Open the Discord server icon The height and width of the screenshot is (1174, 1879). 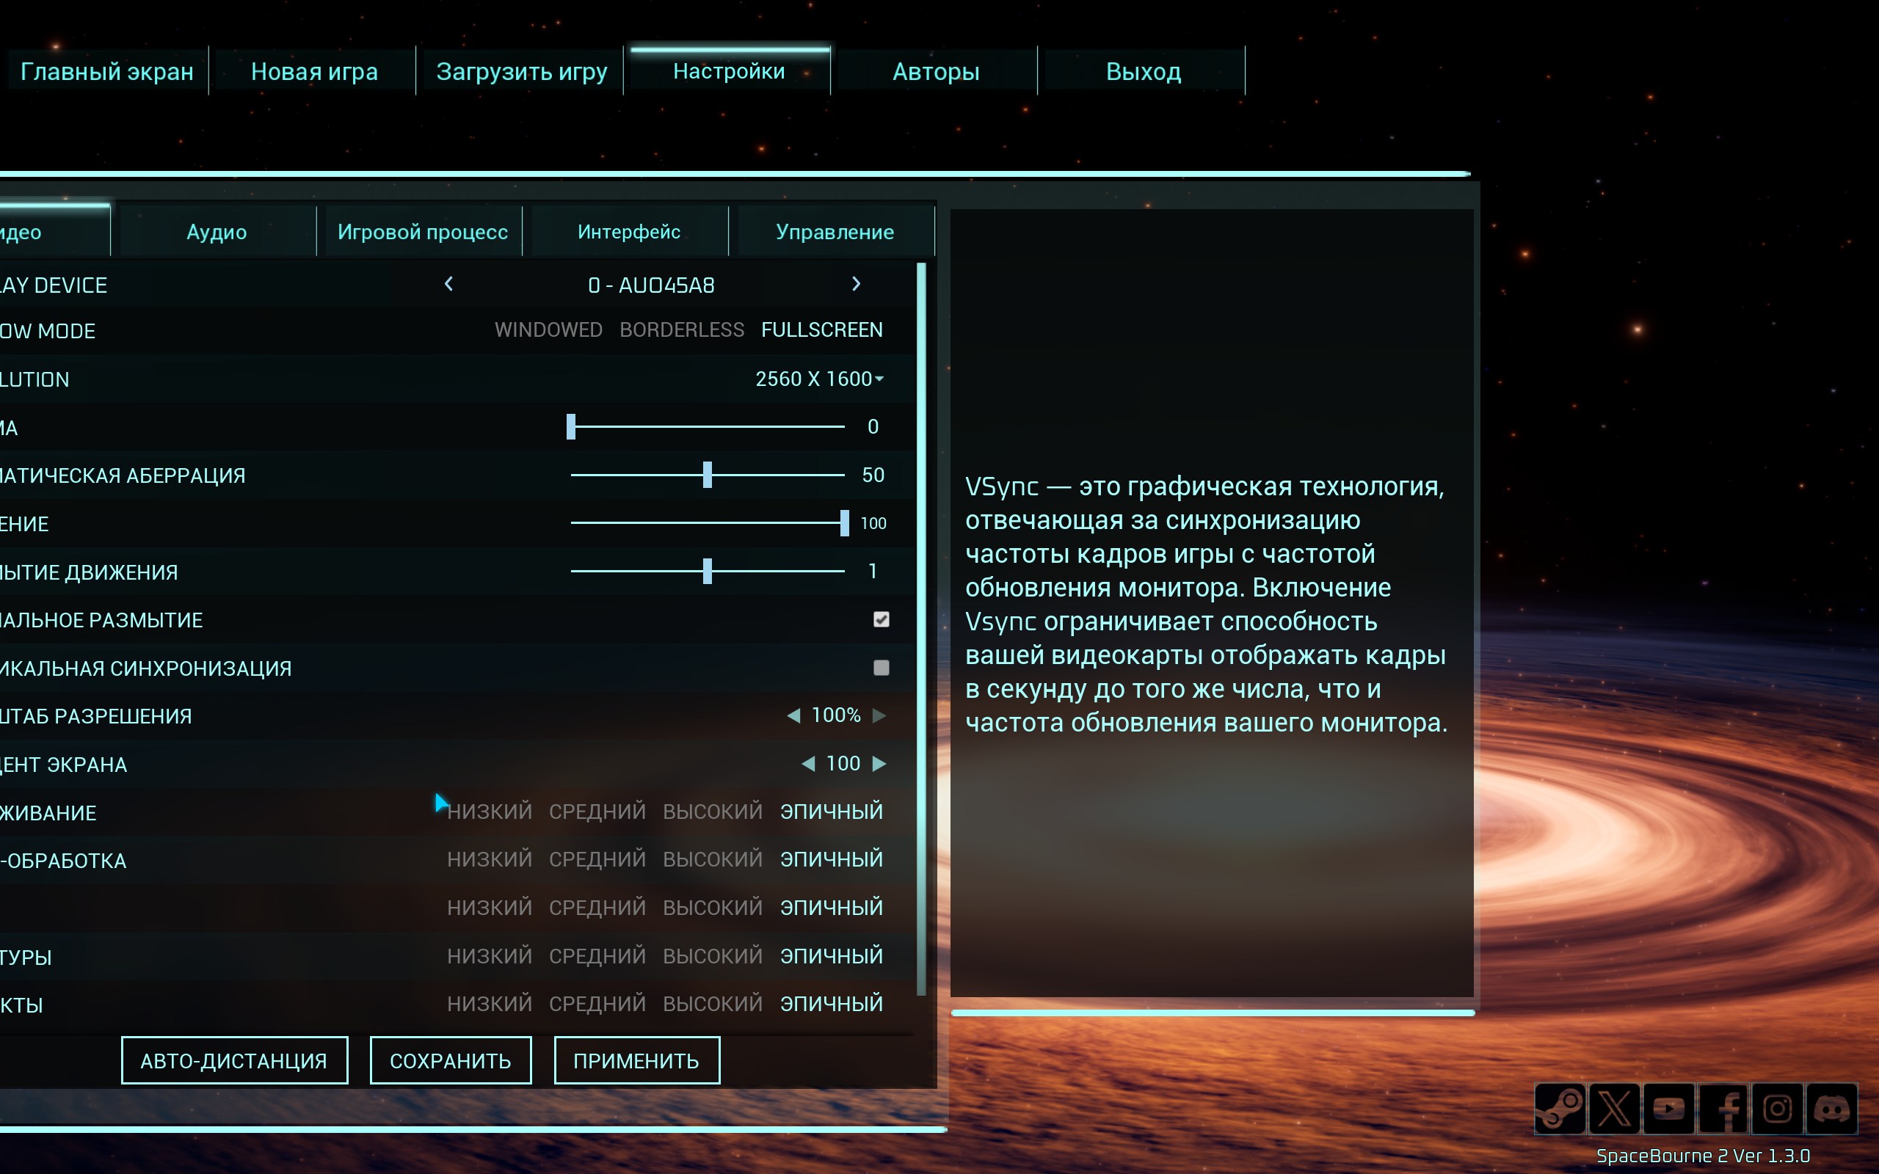tap(1831, 1108)
